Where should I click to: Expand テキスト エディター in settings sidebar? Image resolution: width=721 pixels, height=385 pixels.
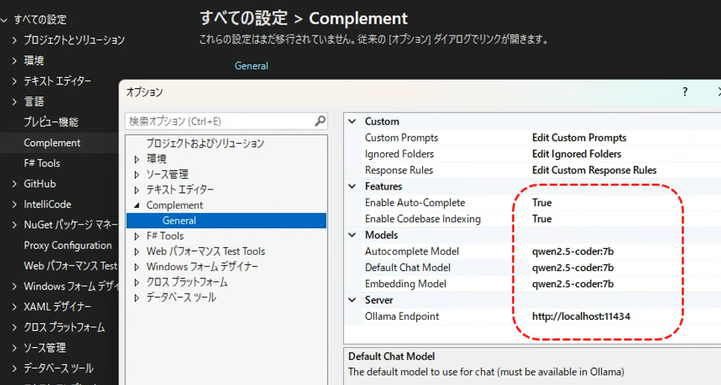[x=14, y=81]
